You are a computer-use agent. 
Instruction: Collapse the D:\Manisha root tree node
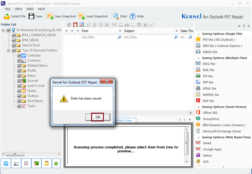pyautogui.click(x=3, y=30)
